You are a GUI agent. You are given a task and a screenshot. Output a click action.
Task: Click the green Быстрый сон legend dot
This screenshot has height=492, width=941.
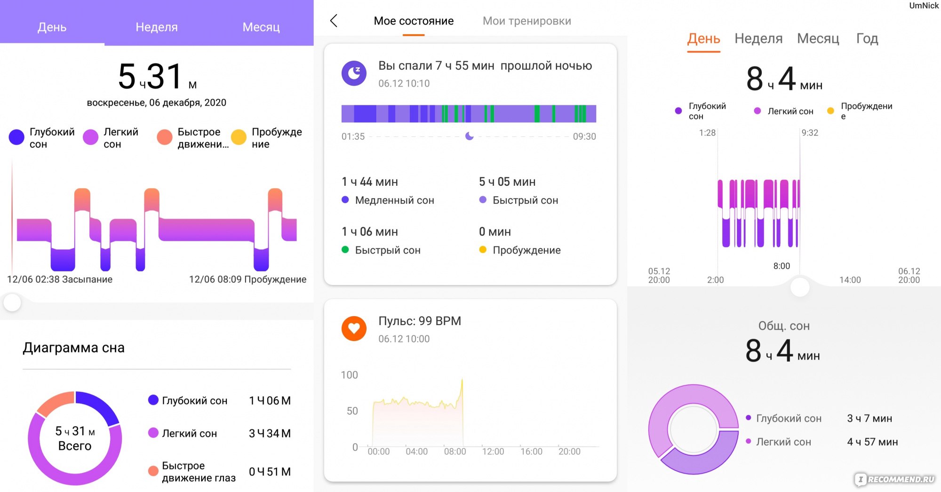coord(345,250)
